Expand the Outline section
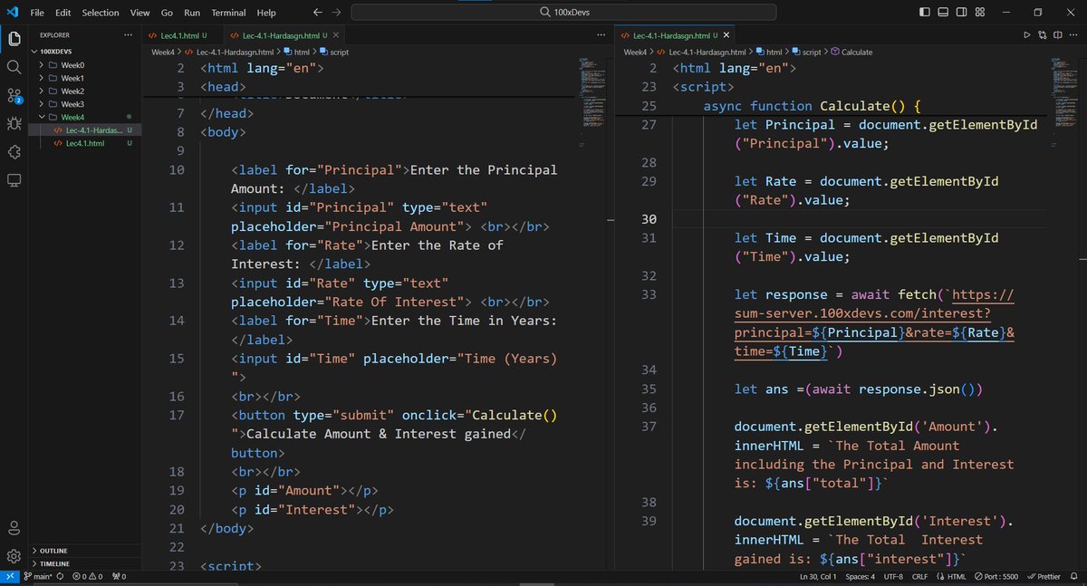 (x=84, y=551)
